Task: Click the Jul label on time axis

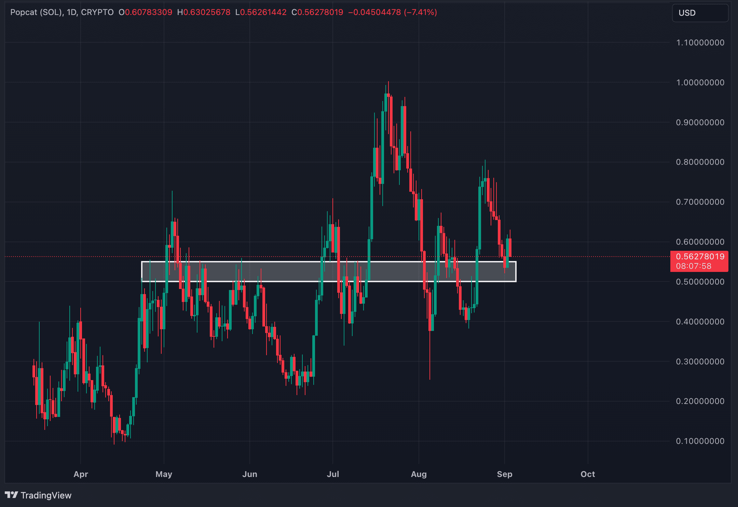Action: click(x=333, y=474)
